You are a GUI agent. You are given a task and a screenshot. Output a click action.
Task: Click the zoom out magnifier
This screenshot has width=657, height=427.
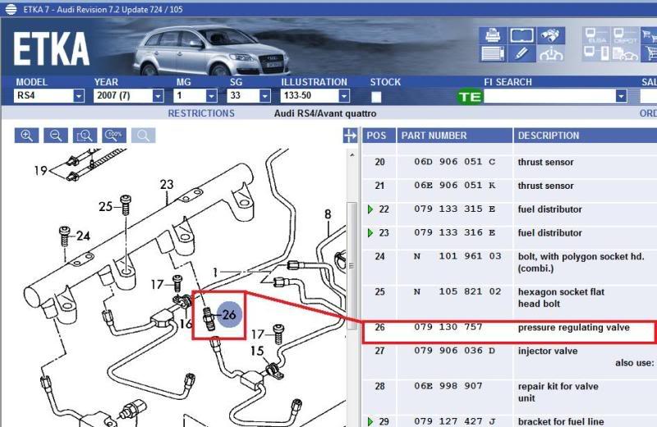coord(55,135)
